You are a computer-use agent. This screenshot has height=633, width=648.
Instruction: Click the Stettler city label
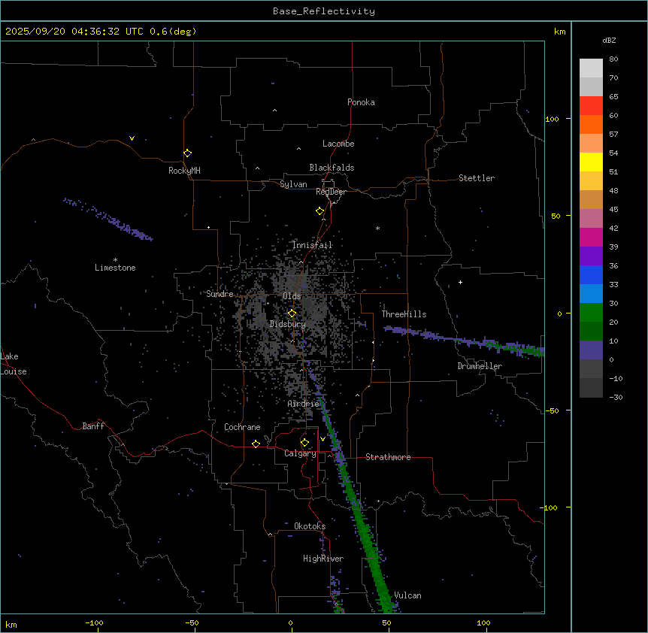pos(477,178)
